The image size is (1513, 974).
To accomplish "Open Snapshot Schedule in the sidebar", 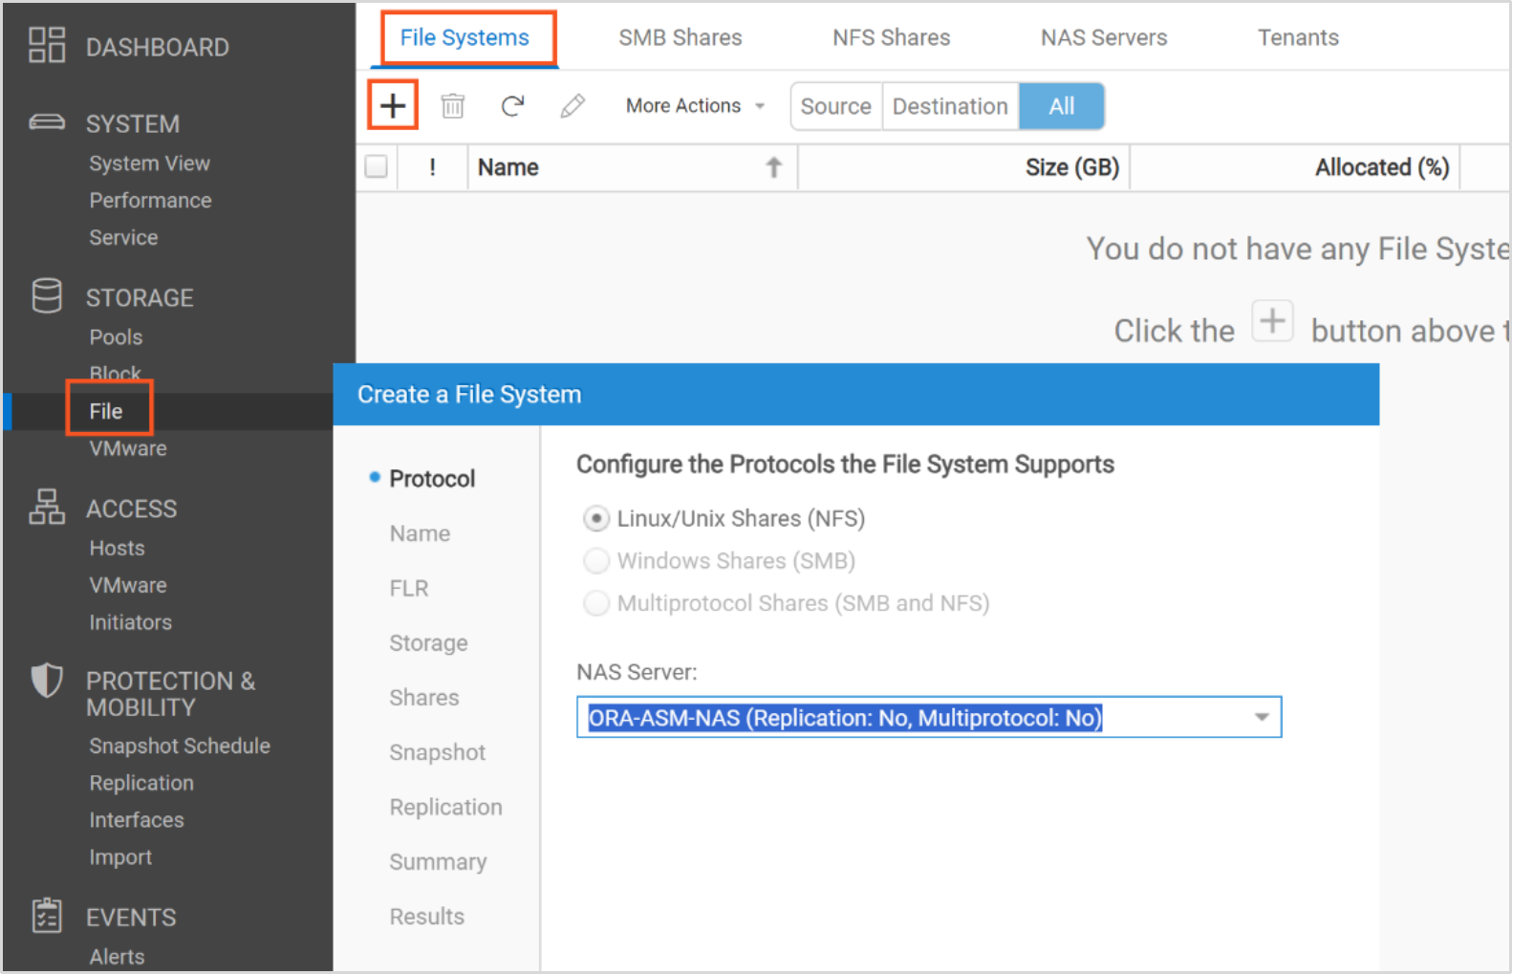I will click(180, 746).
